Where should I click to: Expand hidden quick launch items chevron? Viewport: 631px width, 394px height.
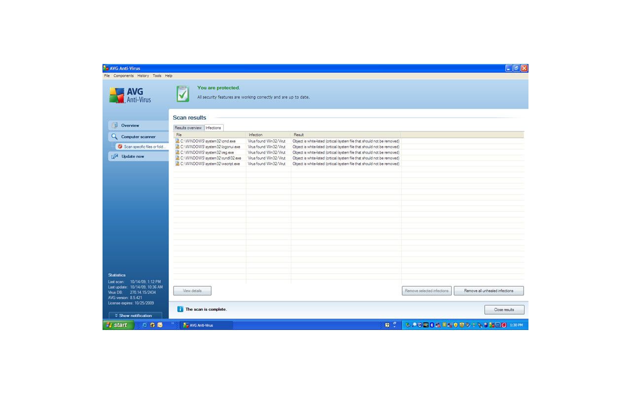coord(173,324)
